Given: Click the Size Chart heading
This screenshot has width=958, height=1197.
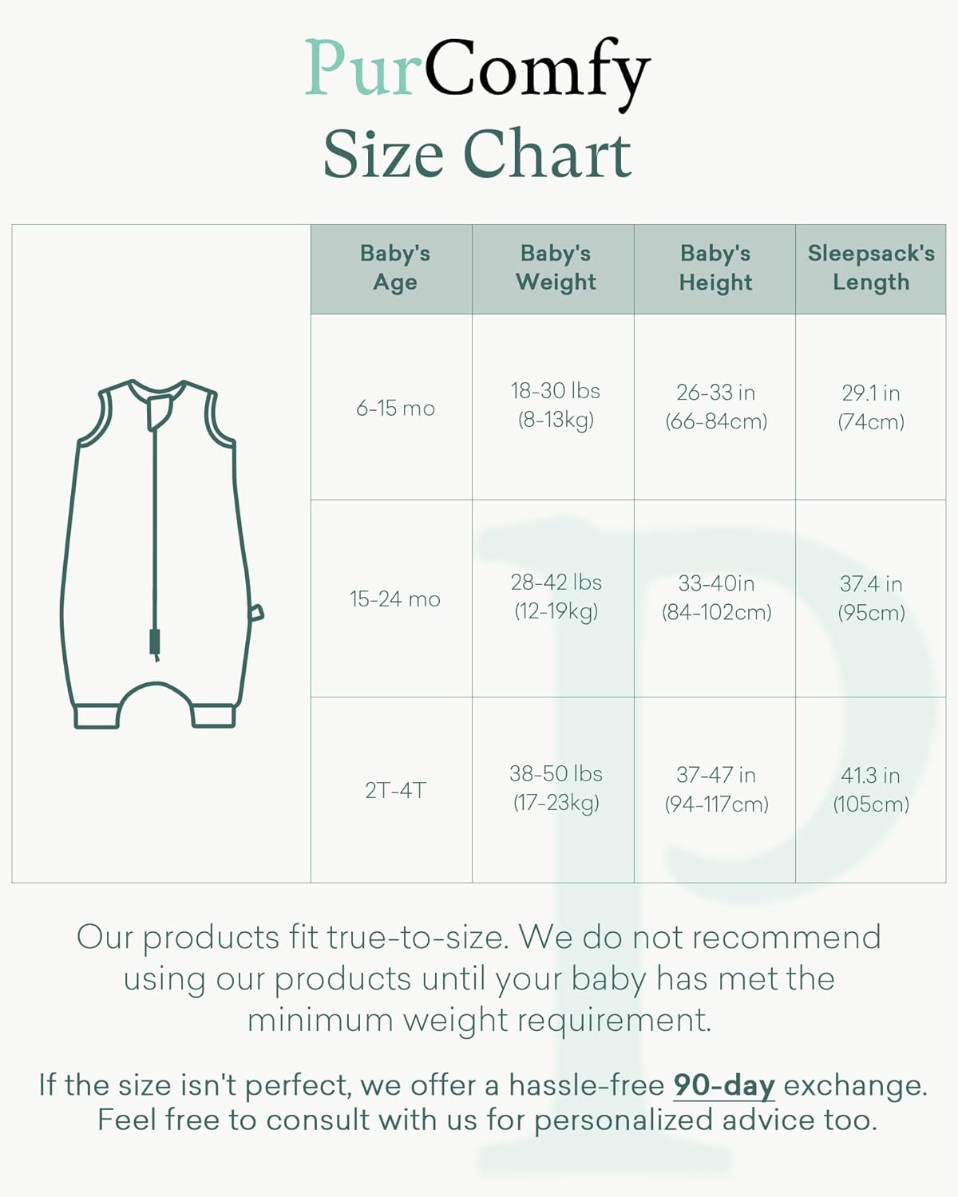Looking at the screenshot, I should [477, 155].
